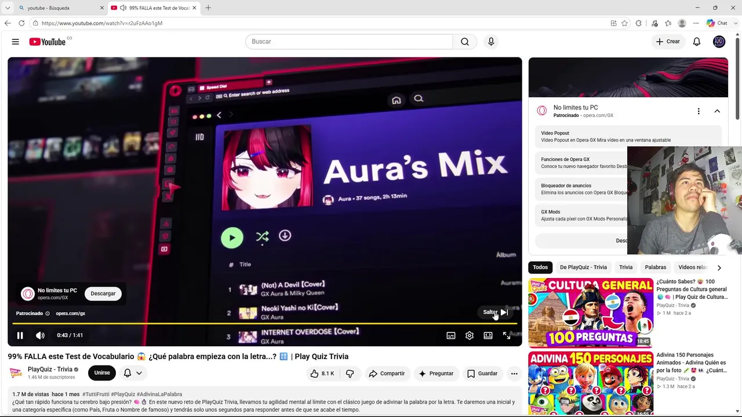This screenshot has width=742, height=417.
Task: Collapse the Opera GX ad panel chevron
Action: 717,111
